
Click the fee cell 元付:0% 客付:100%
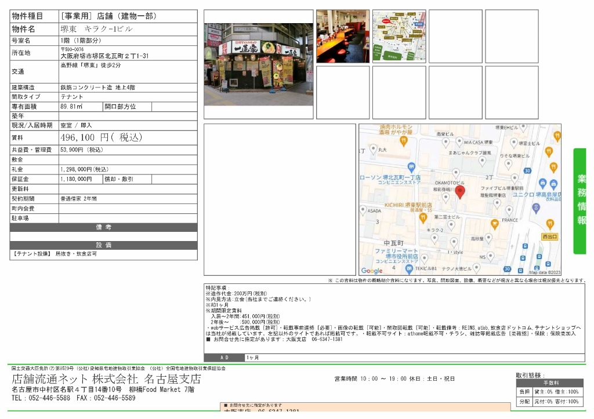(556, 401)
